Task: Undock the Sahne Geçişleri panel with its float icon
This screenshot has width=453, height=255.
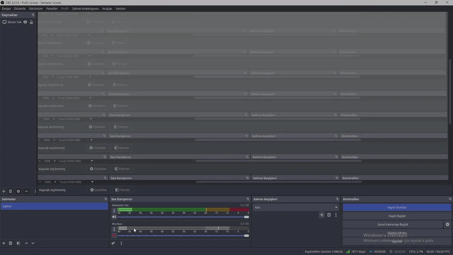Action: click(337, 199)
